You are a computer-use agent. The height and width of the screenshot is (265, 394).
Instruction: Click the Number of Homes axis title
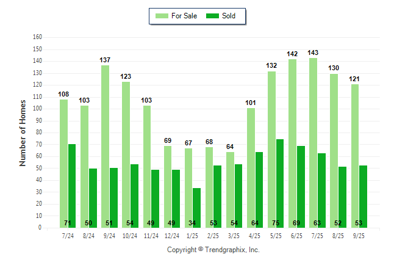pyautogui.click(x=23, y=132)
